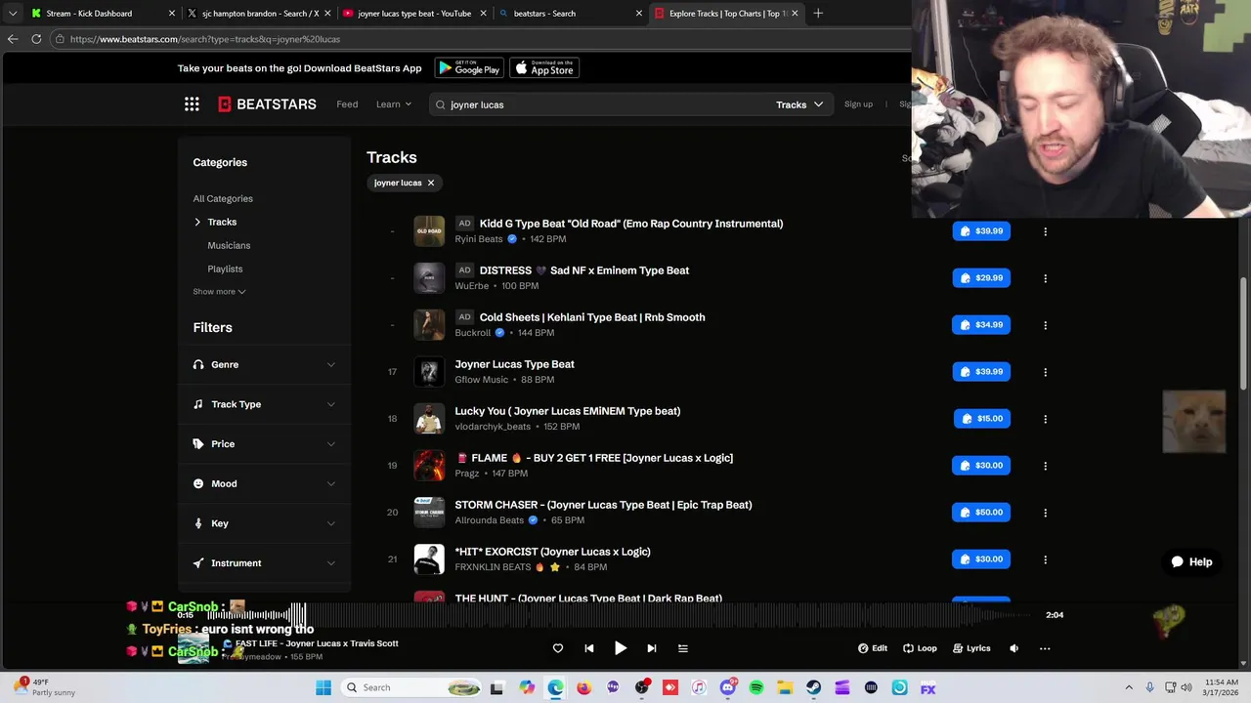Add Kidd G Type Beat to cart for $39.99
Screen dimensions: 1251x703
(x=981, y=231)
